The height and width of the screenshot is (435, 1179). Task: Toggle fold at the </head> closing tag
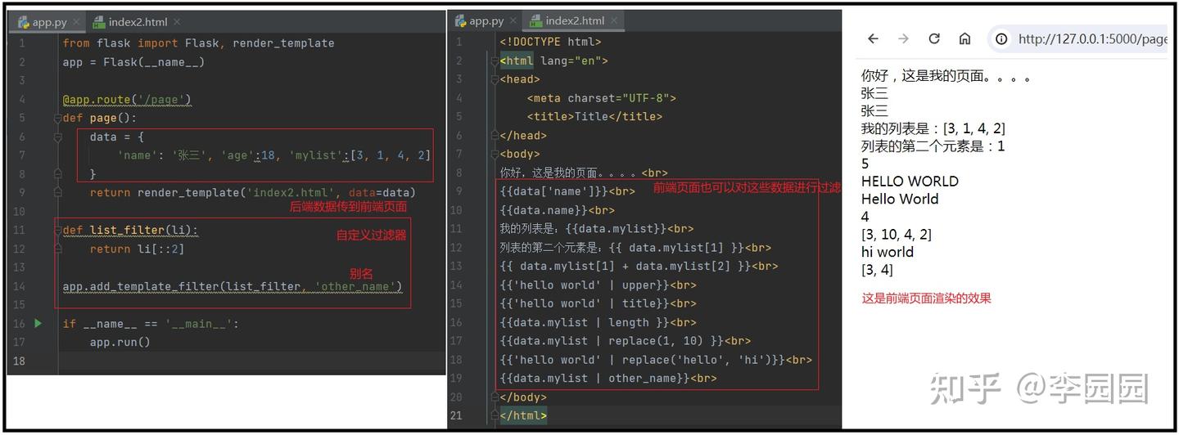pyautogui.click(x=495, y=136)
